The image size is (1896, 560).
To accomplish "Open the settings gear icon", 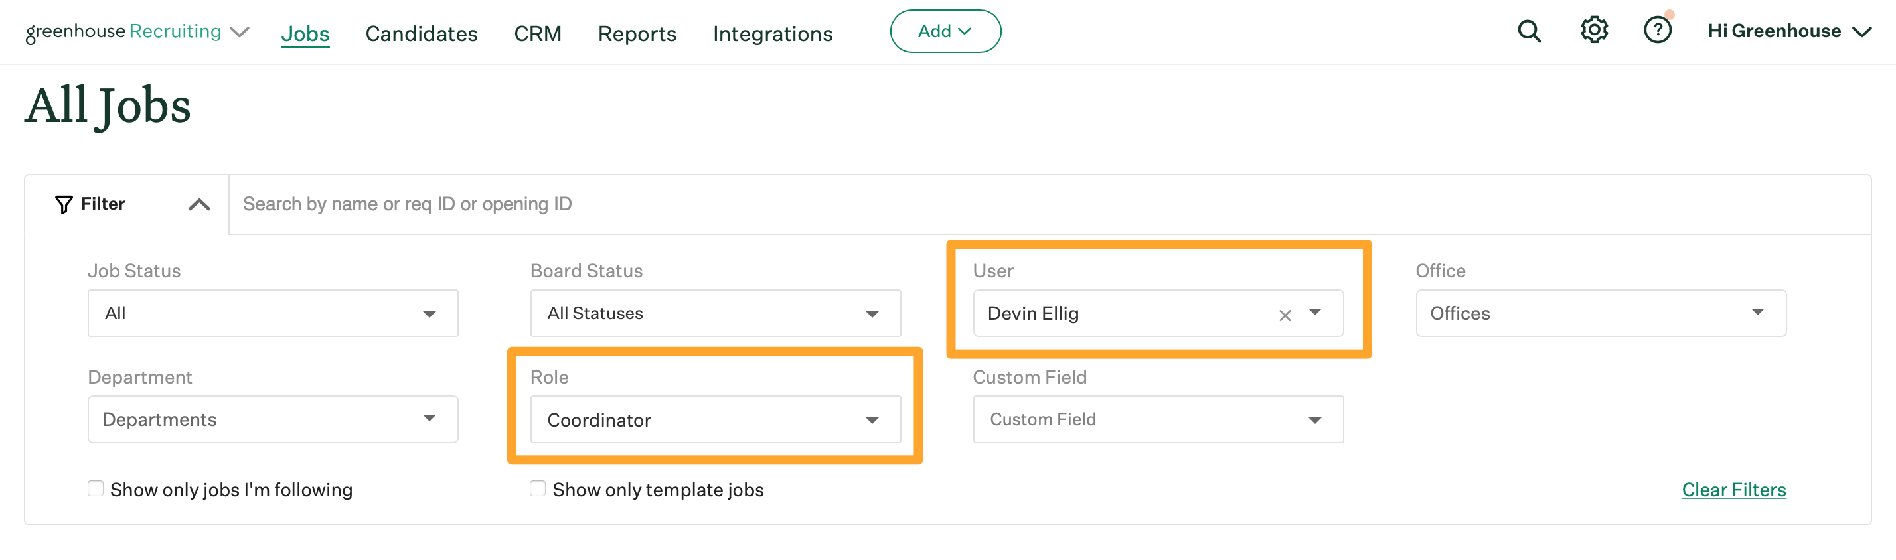I will point(1593,31).
